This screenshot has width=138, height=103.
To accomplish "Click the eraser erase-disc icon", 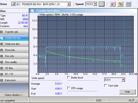I will pos(113,4).
